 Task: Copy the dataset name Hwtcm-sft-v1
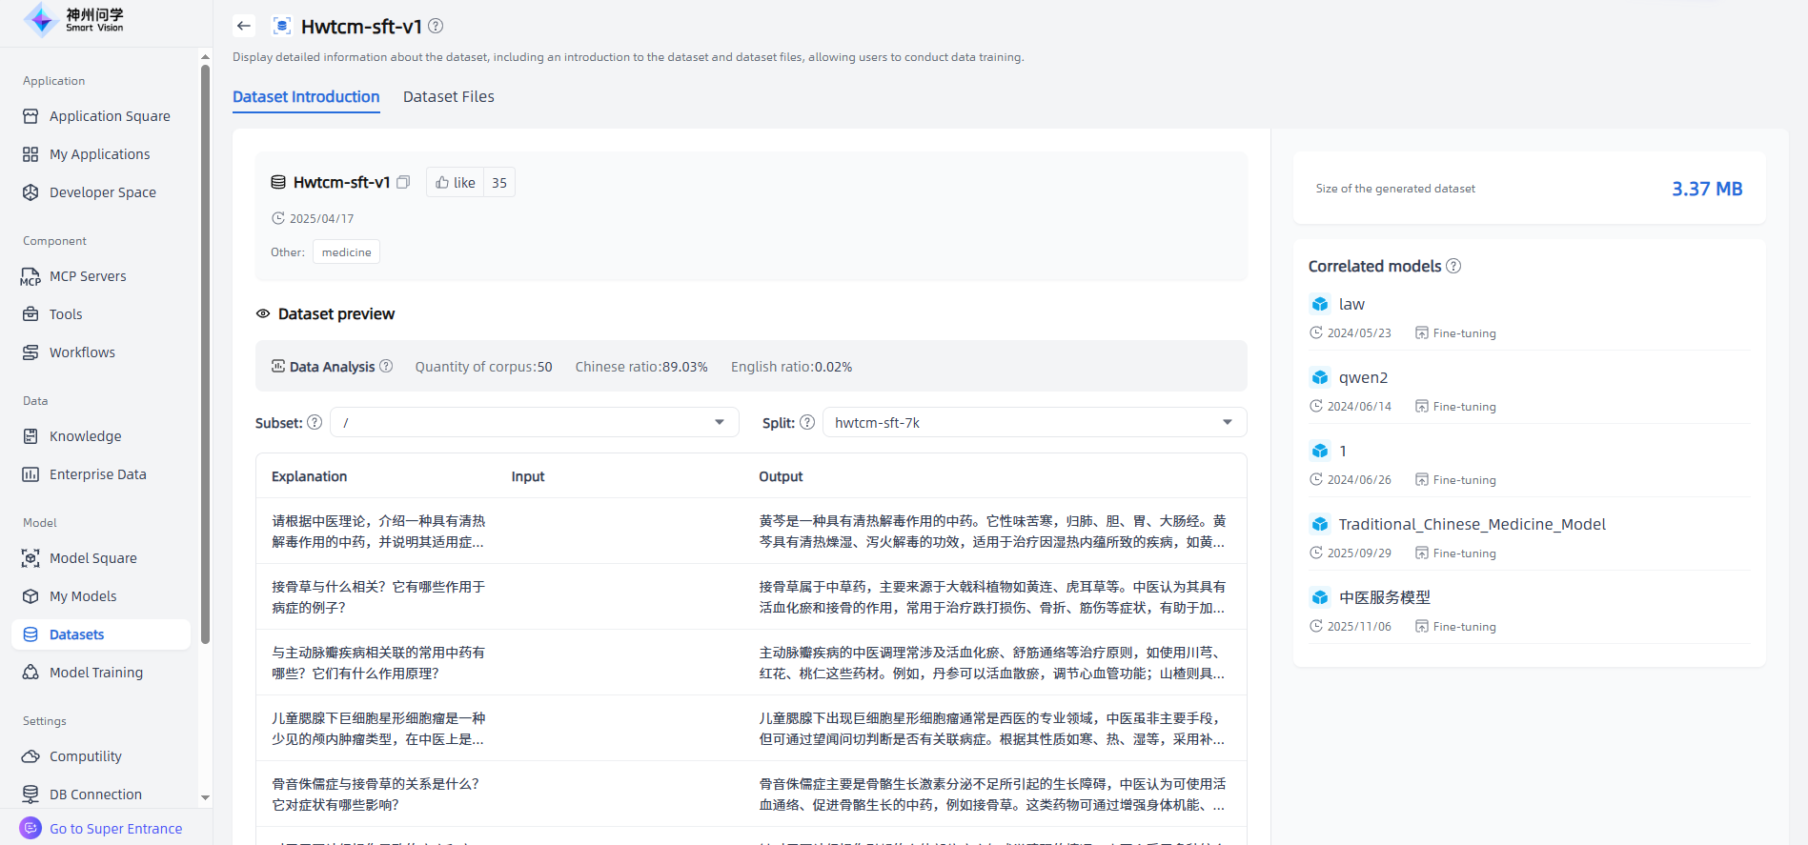403,182
